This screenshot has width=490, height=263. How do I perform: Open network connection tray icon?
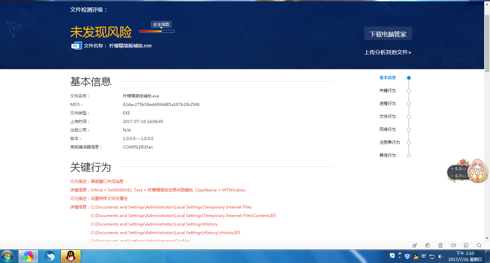(432, 257)
